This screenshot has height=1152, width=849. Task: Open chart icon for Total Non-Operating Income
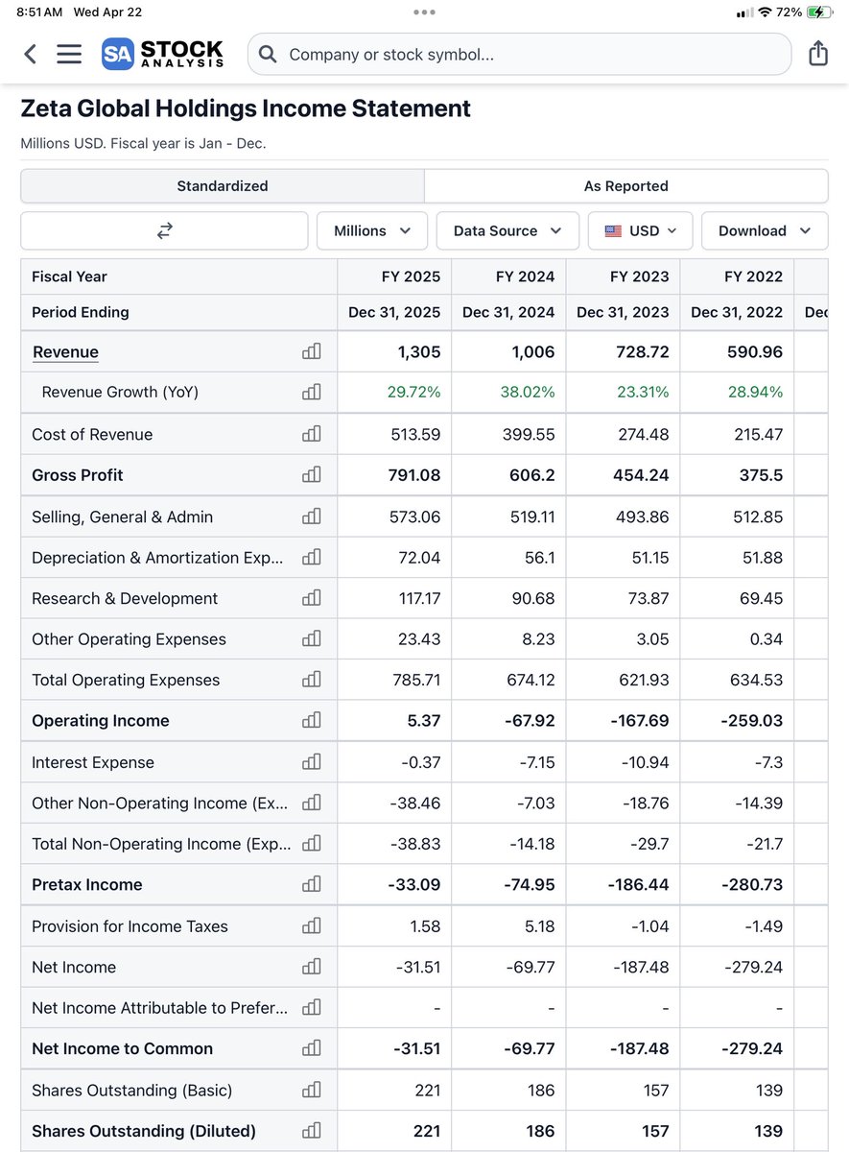pyautogui.click(x=311, y=844)
